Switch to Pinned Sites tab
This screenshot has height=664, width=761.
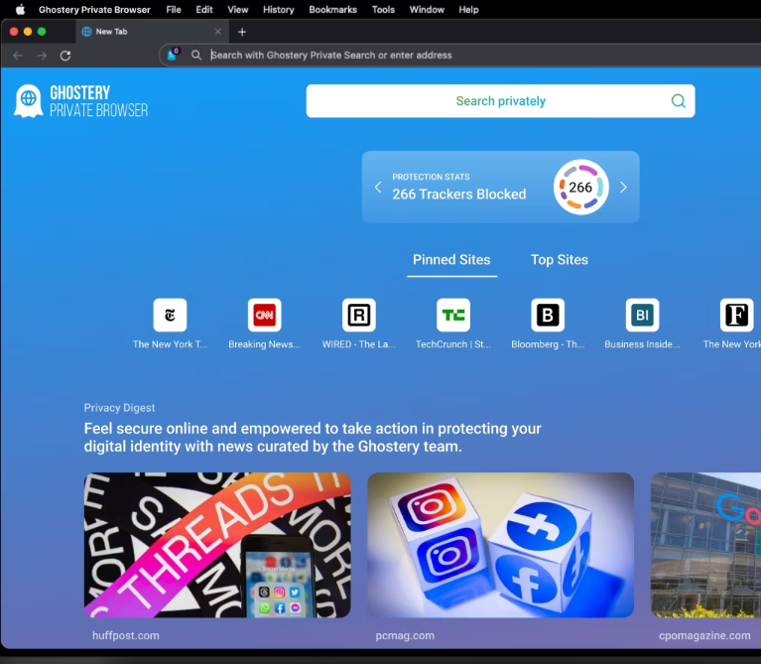coord(451,260)
